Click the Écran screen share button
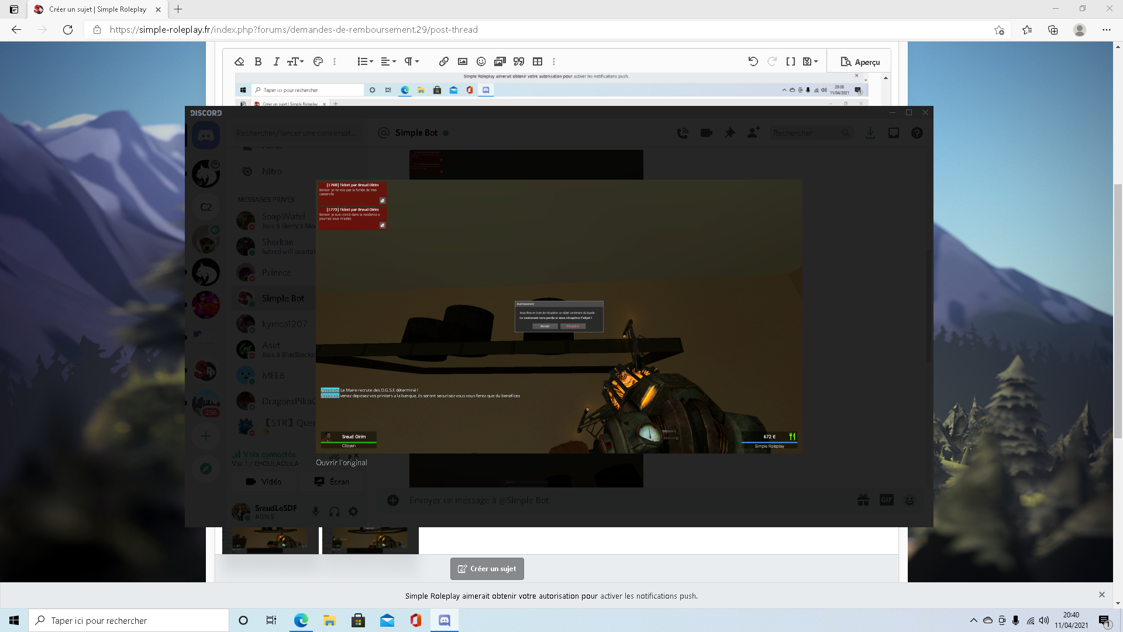1123x632 pixels. coord(332,482)
